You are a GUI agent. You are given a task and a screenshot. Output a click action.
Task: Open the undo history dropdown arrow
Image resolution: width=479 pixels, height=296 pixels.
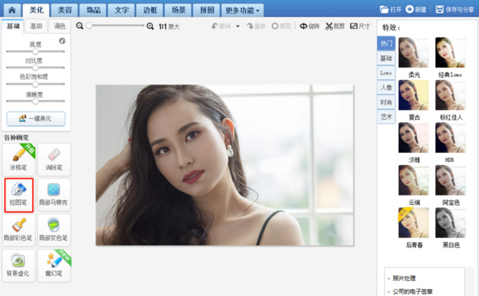click(x=237, y=26)
